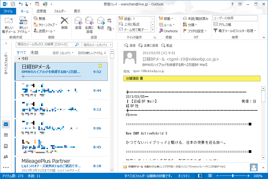Toggle 未読/開封済み status
This screenshot has width=268, height=179.
click(x=195, y=19)
